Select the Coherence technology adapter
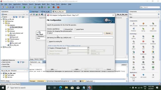The image size is (161, 90). click(x=143, y=42)
